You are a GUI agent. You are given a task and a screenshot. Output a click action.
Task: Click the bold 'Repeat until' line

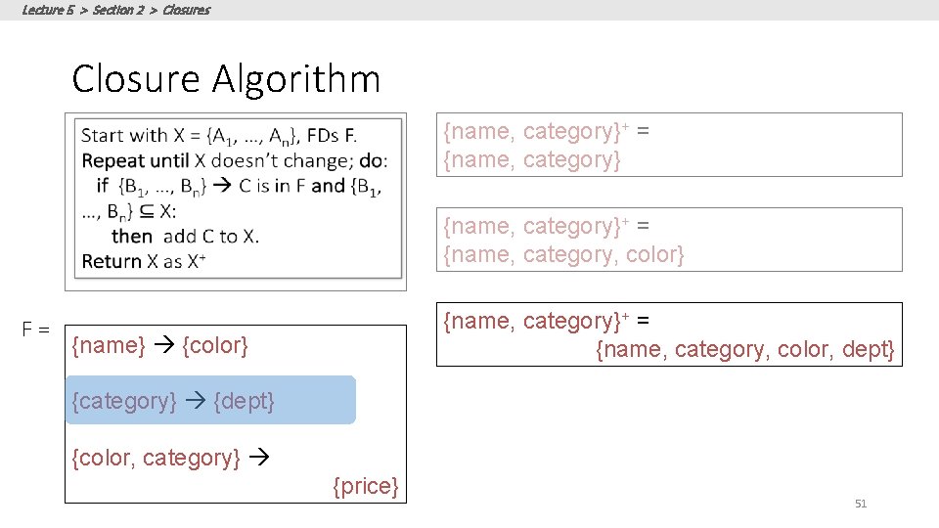[x=235, y=161]
